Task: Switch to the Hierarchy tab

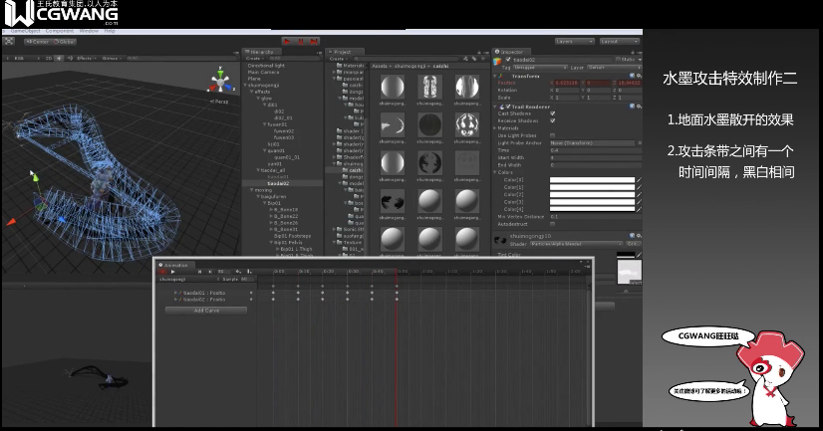Action: point(260,52)
